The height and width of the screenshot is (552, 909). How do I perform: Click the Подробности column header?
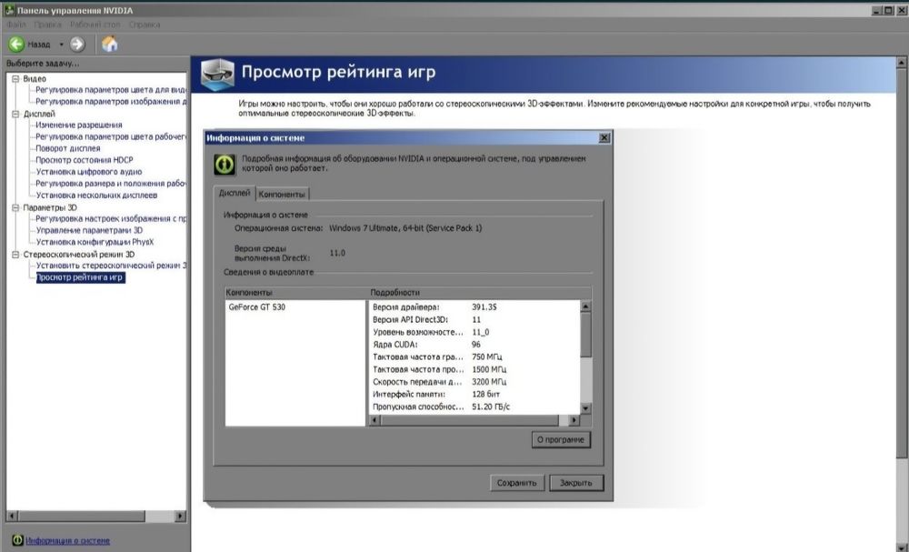pos(480,292)
